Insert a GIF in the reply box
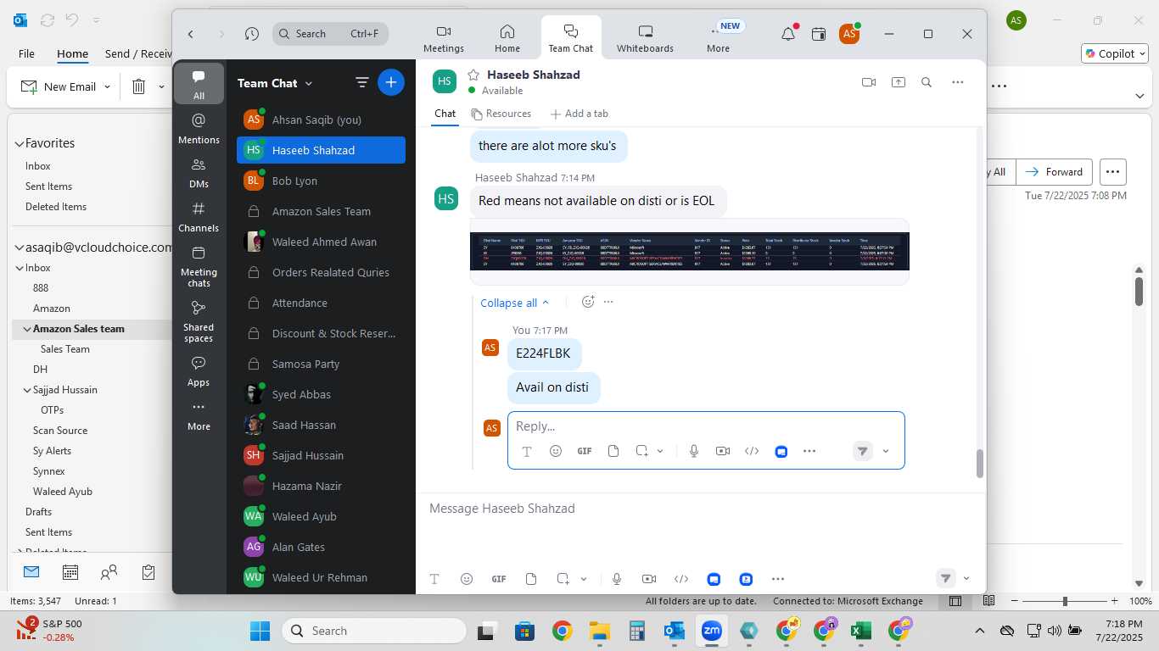Viewport: 1159px width, 651px height. coord(585,451)
